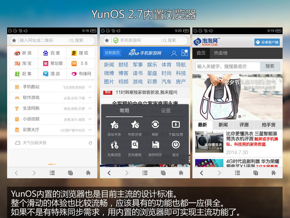The image size is (290, 218).
Task: Expand the 彩票大厅 category row
Action: [52, 130]
